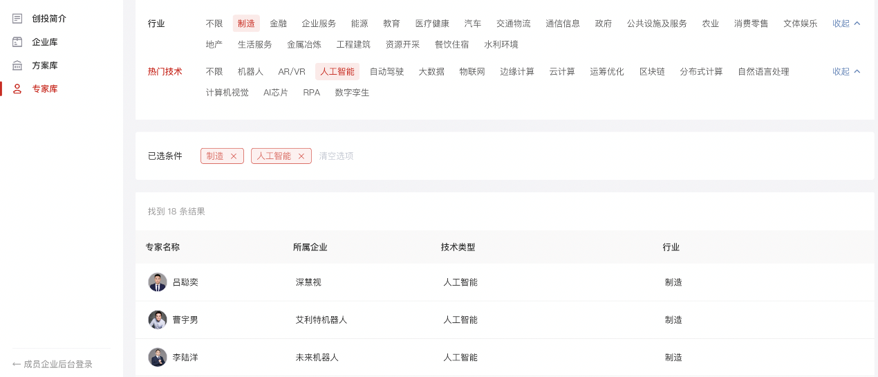Image resolution: width=878 pixels, height=377 pixels.
Task: Click the 成员企业后台登录 link
Action: (x=58, y=364)
